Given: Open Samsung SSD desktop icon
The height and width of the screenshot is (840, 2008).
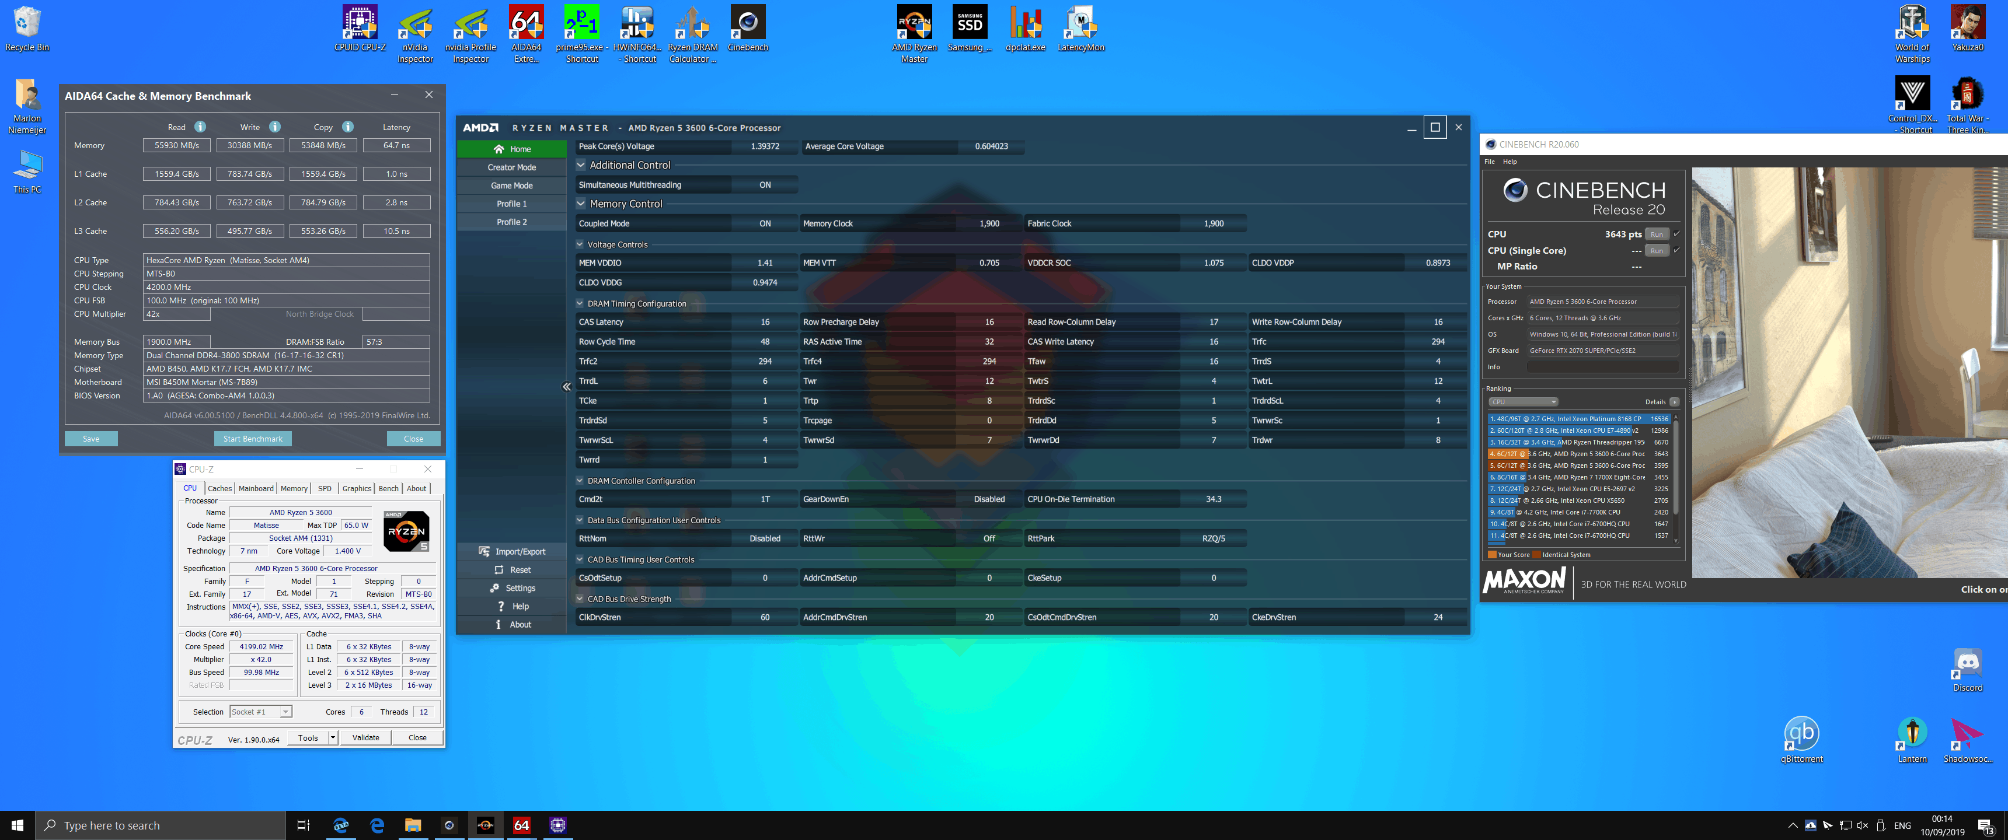Looking at the screenshot, I should (x=970, y=29).
